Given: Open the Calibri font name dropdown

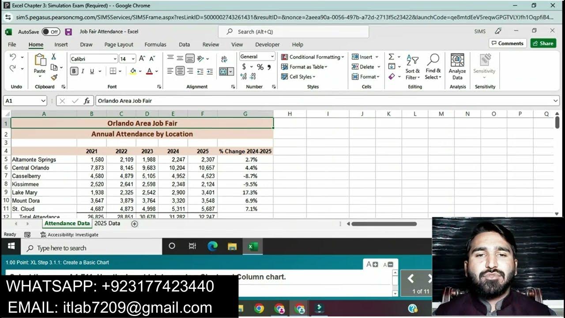Looking at the screenshot, I should pos(115,59).
